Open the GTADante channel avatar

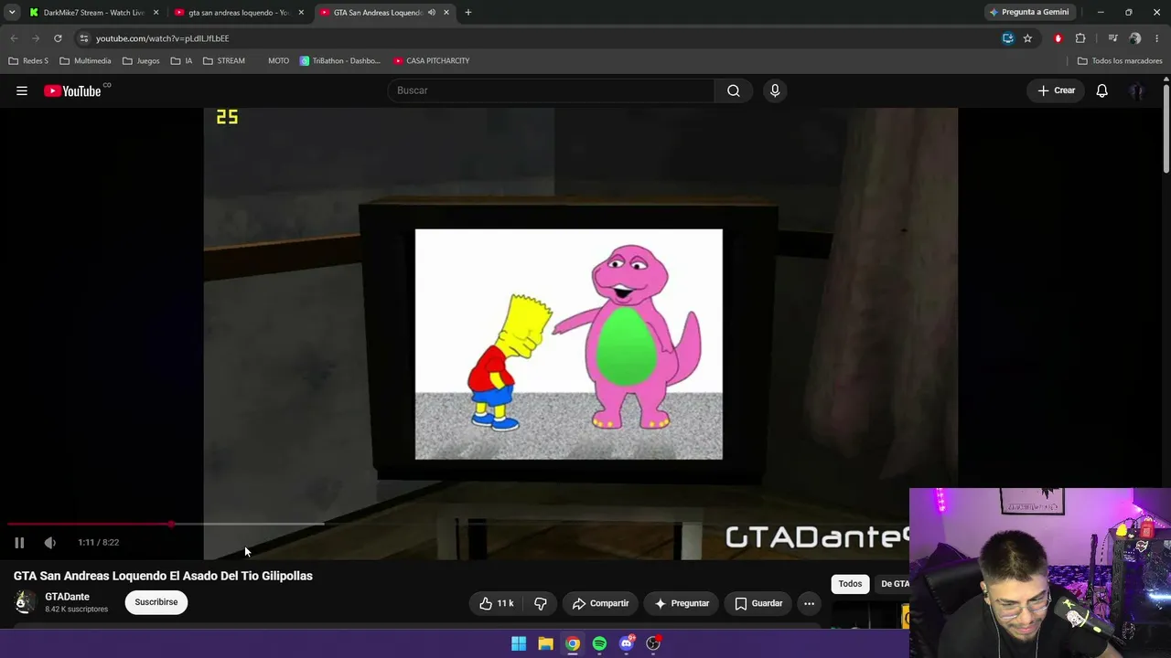click(x=25, y=602)
